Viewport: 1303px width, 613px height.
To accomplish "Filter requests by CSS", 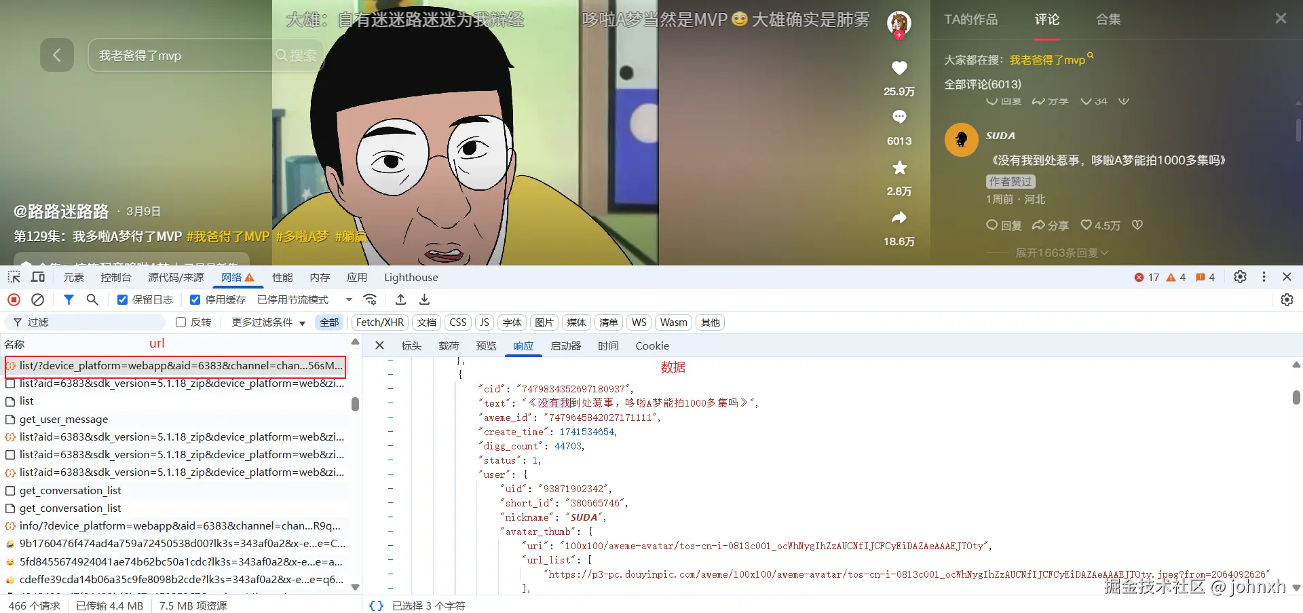I will pos(458,322).
